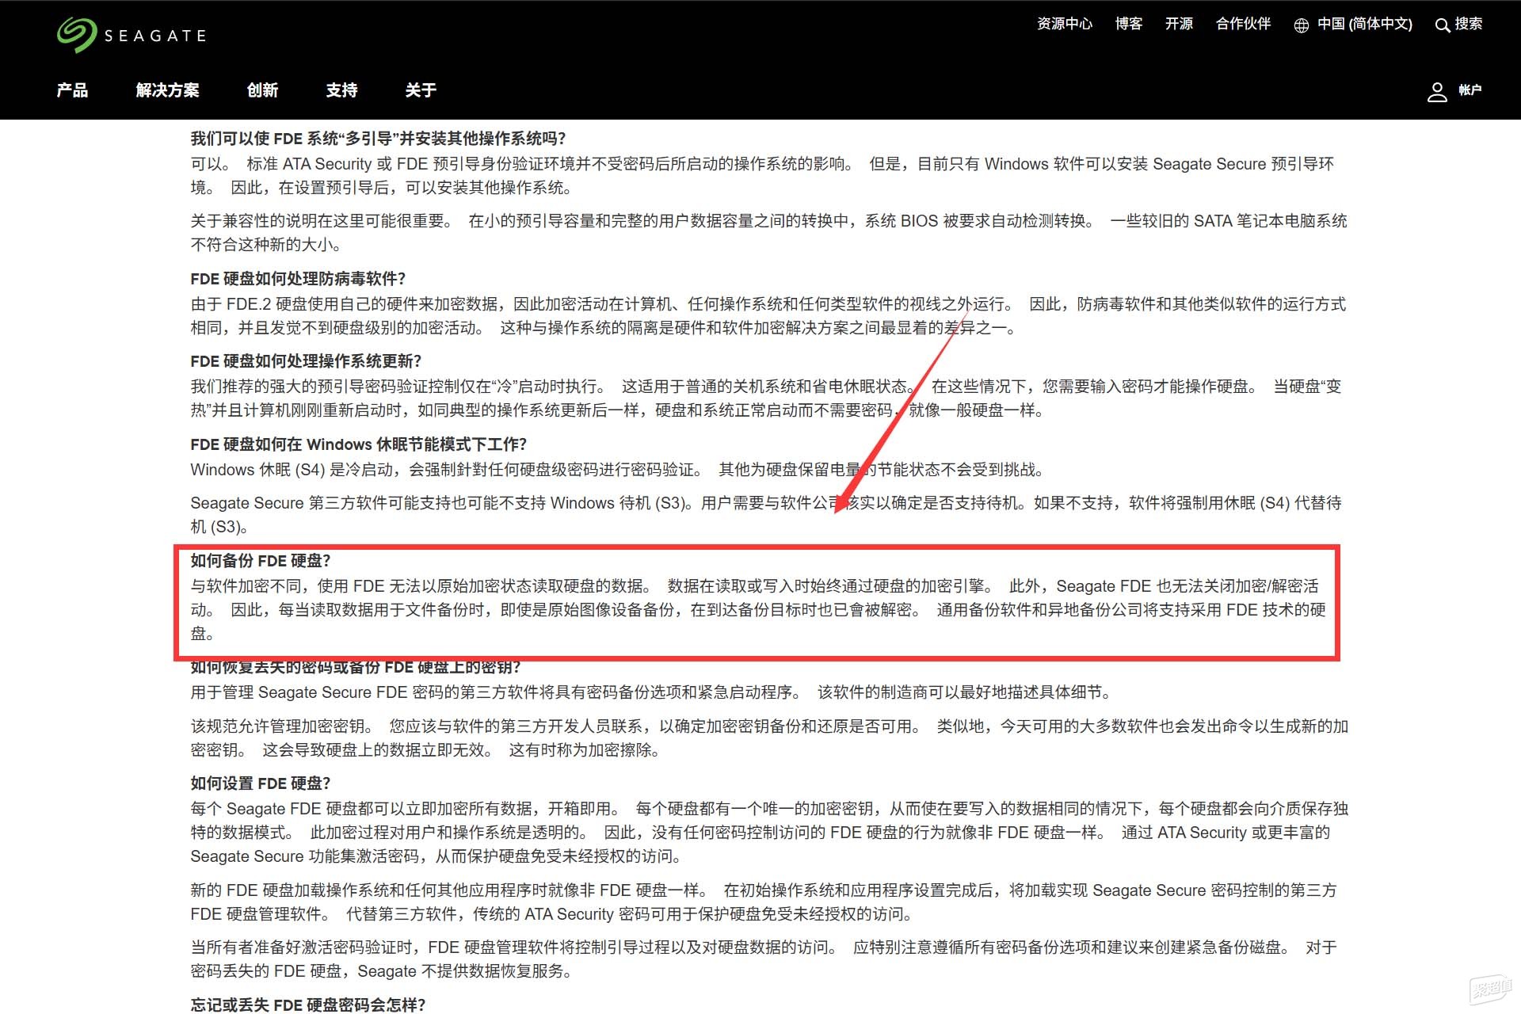Click heading FDE 硬盘如何处理防病毒软件?
Screen dimensions: 1521x1014
point(298,279)
